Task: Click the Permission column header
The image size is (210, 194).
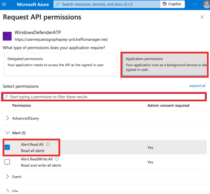Action: click(x=22, y=106)
